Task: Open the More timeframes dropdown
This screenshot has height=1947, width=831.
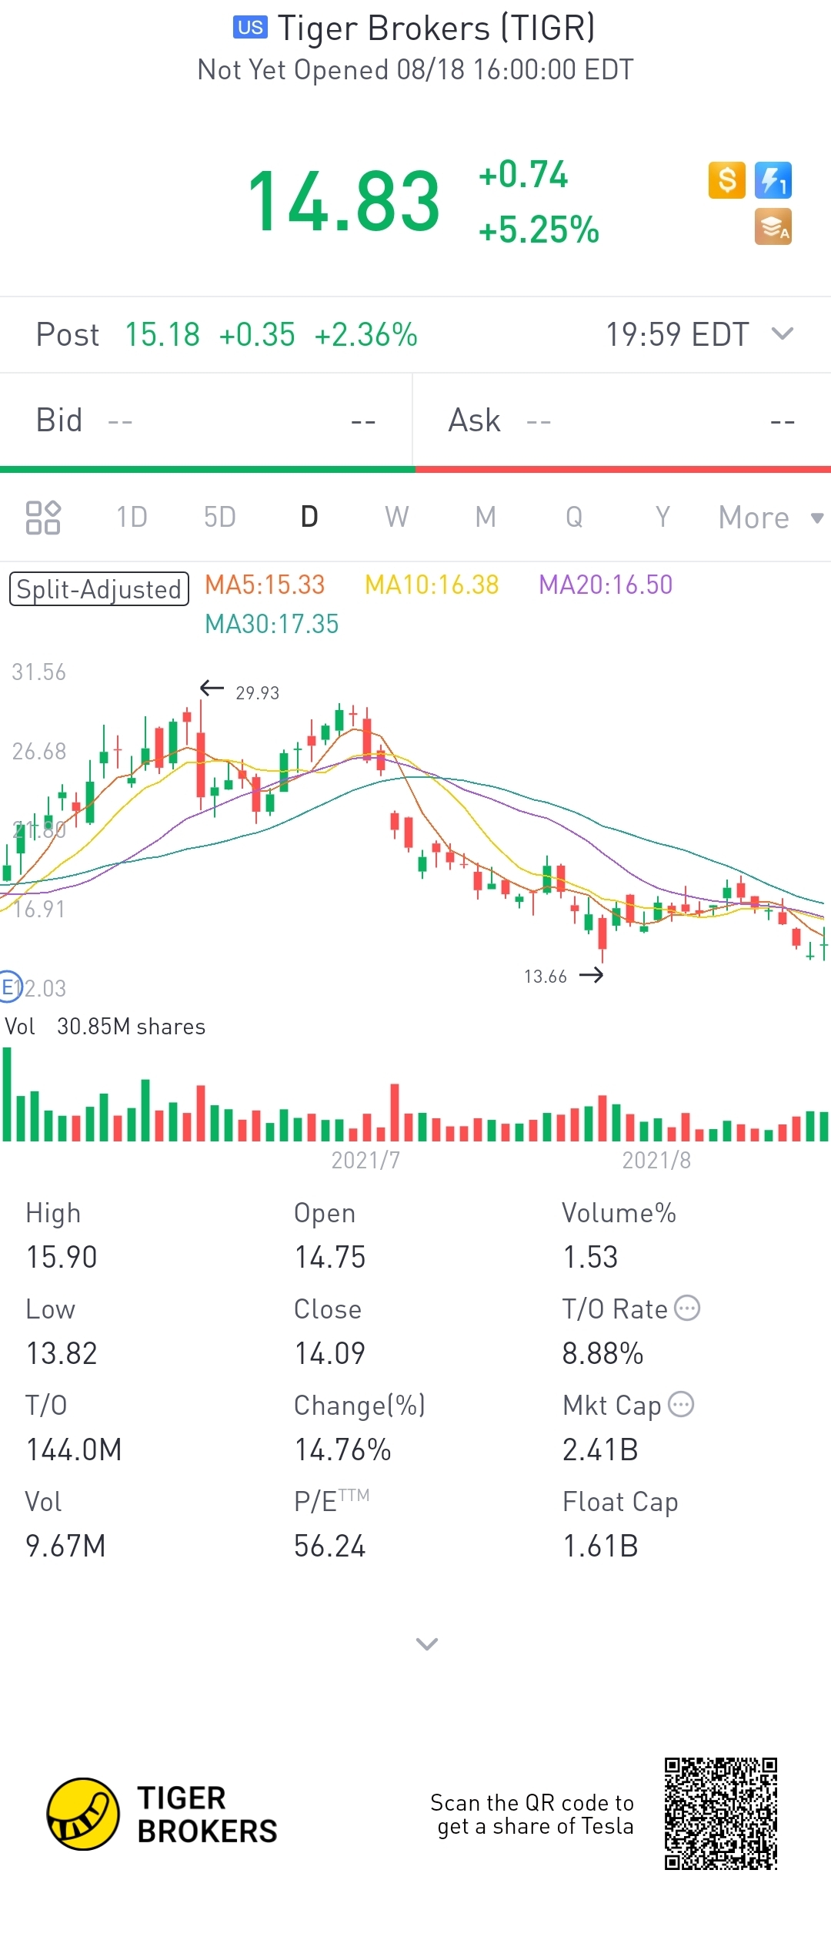Action: click(x=770, y=518)
